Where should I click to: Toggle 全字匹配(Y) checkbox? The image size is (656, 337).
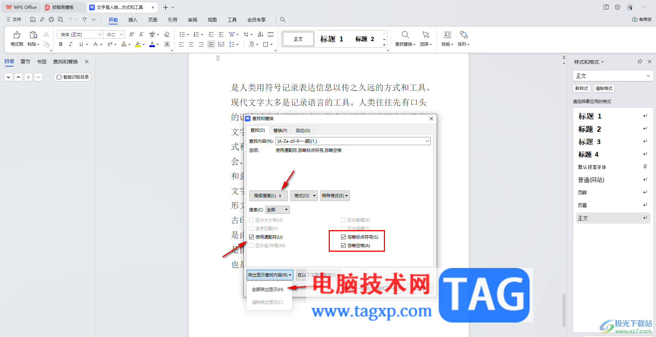click(x=252, y=229)
